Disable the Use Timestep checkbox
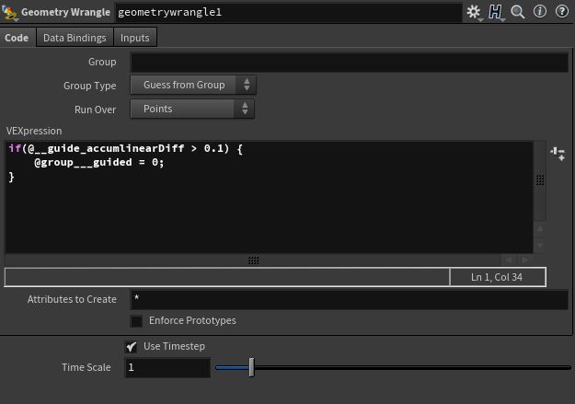The height and width of the screenshot is (404, 575). tap(131, 346)
